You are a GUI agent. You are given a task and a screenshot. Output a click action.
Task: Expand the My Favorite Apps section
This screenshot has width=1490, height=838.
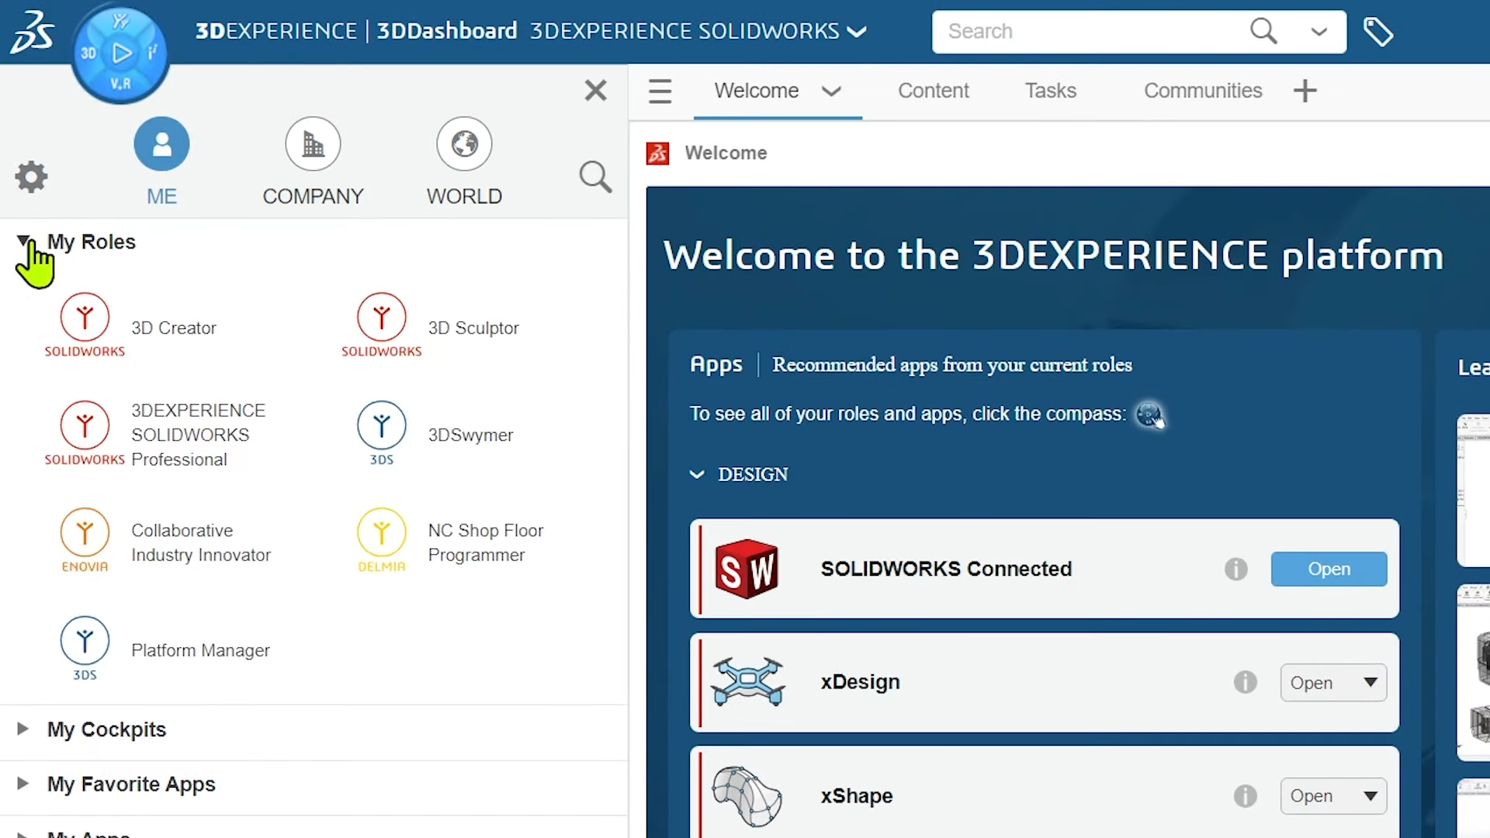click(23, 783)
